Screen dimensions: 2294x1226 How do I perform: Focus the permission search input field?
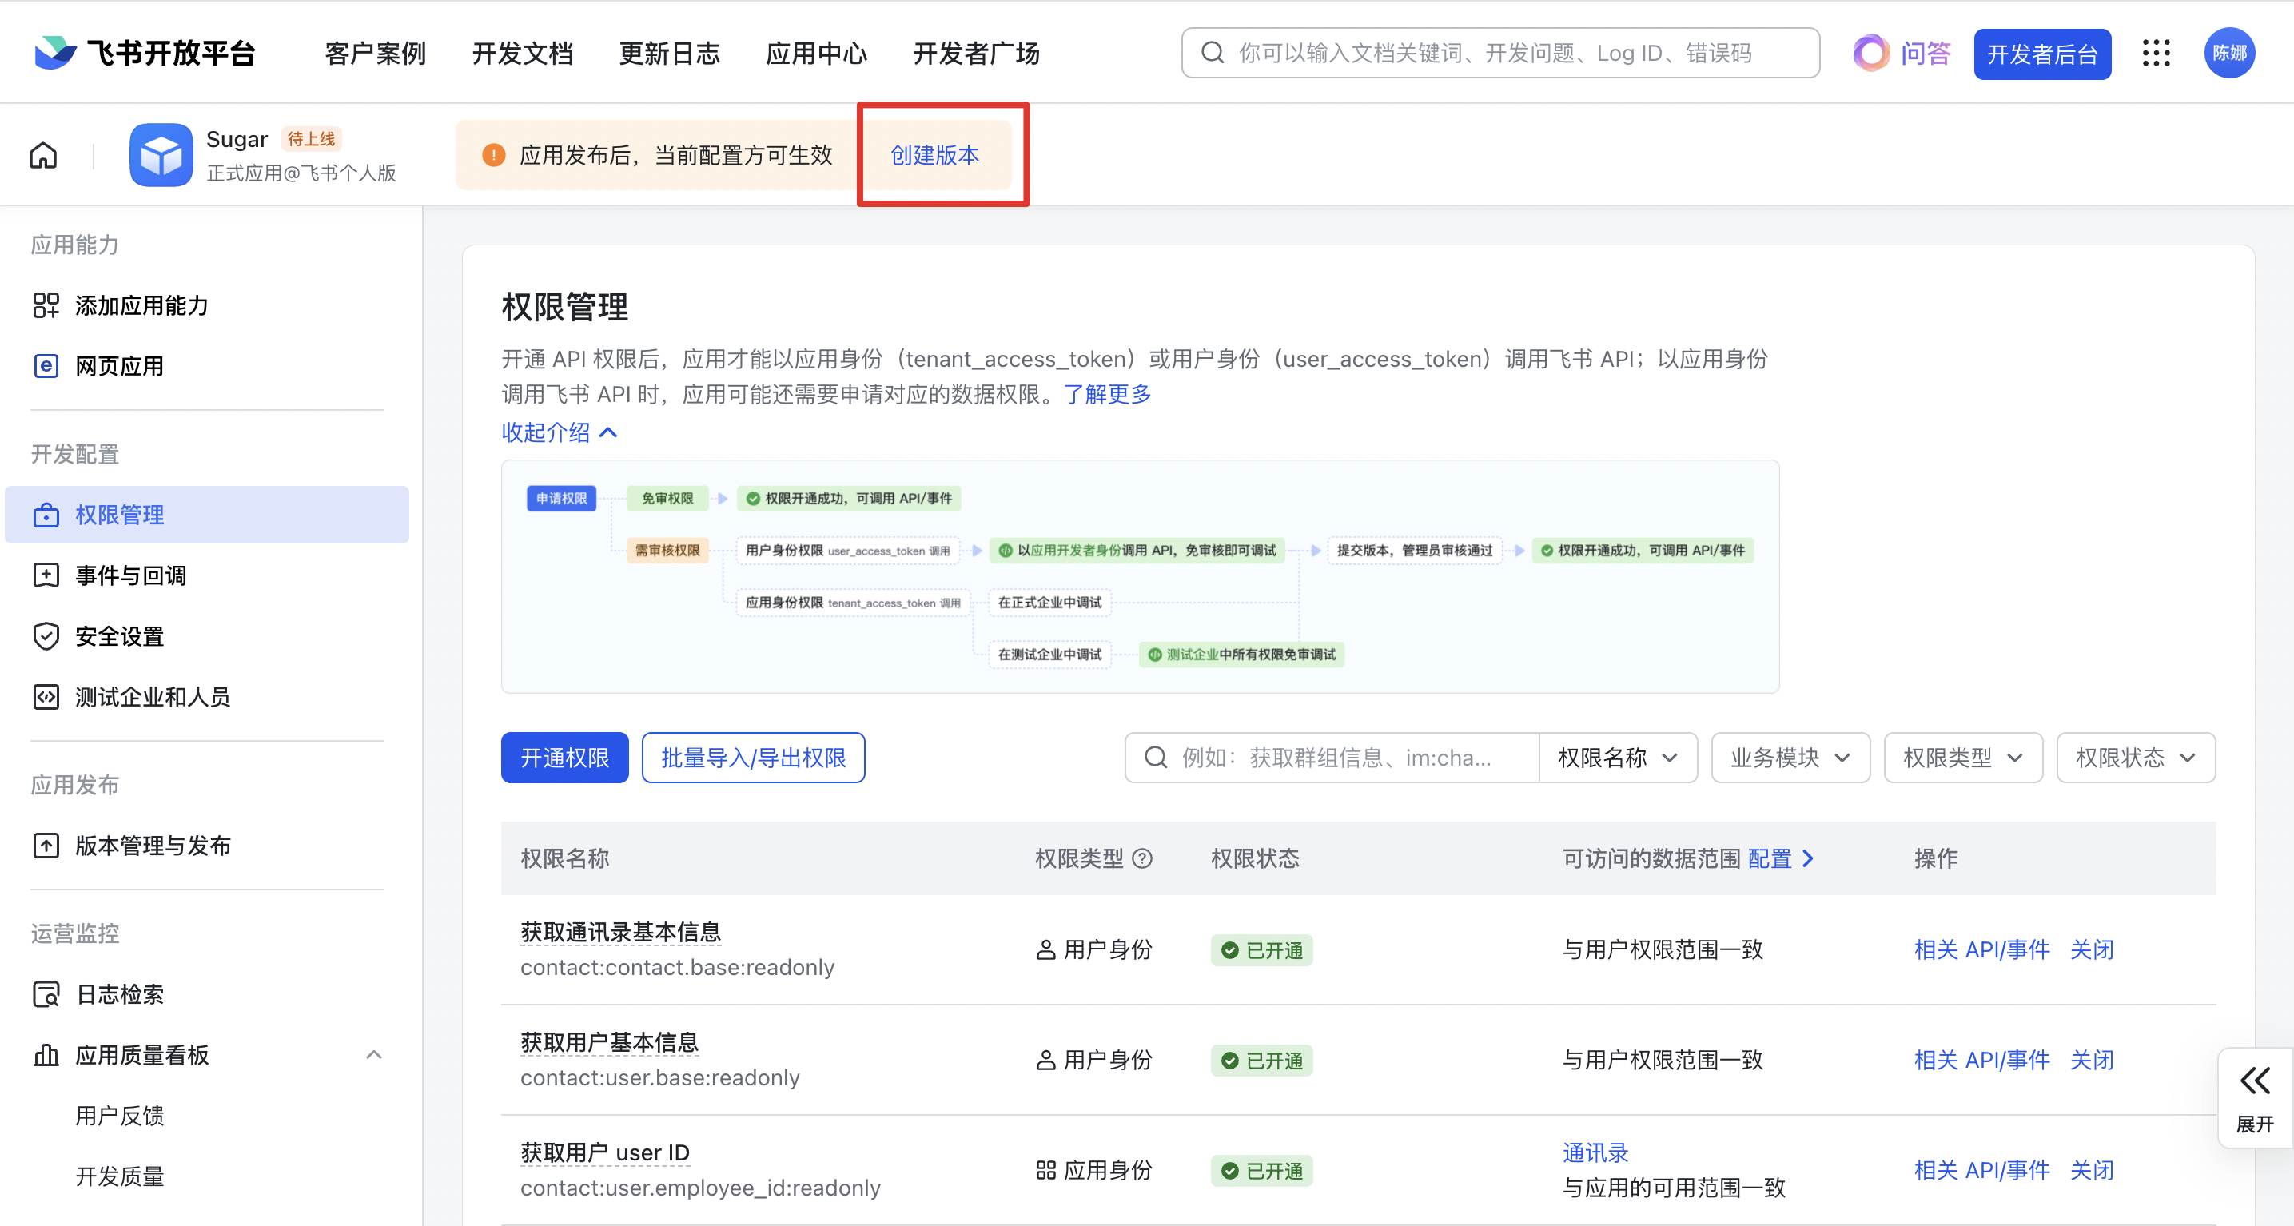[x=1332, y=758]
